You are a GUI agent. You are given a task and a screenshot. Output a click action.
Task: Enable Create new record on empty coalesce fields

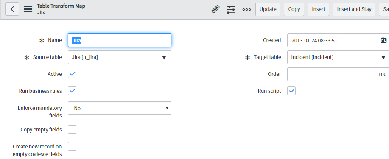coord(72,146)
